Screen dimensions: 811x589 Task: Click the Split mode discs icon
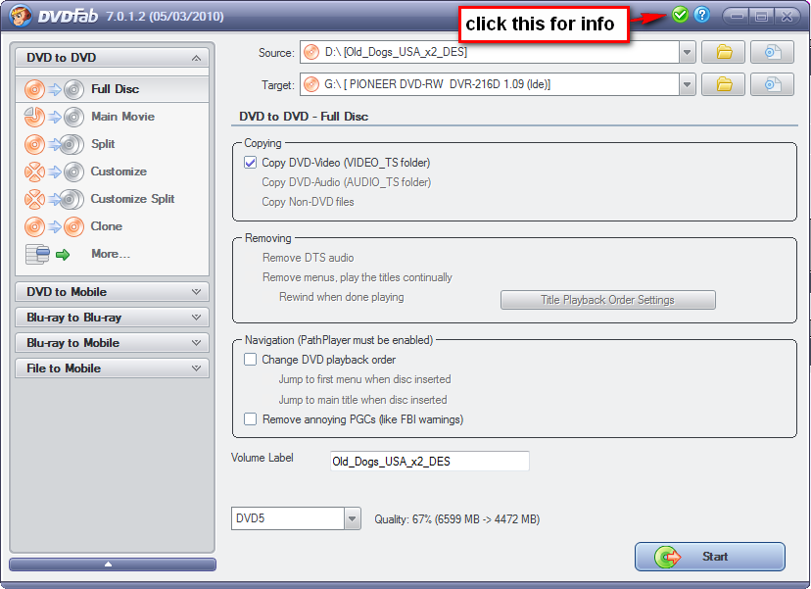click(x=54, y=144)
